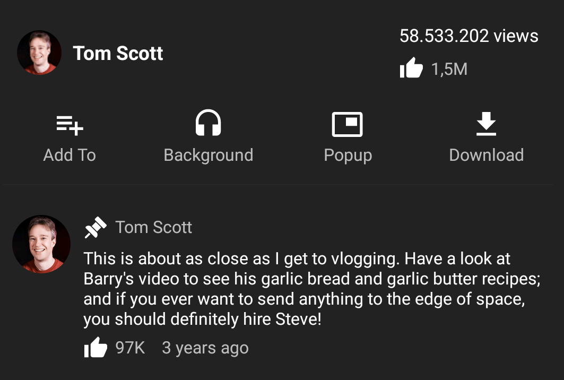Tap the Popup text label
Viewport: 564px width, 380px height.
pyautogui.click(x=348, y=156)
